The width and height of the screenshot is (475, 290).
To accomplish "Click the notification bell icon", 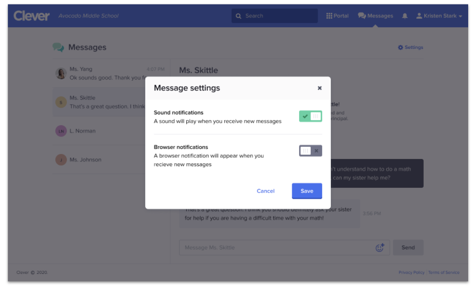I will click(x=405, y=16).
